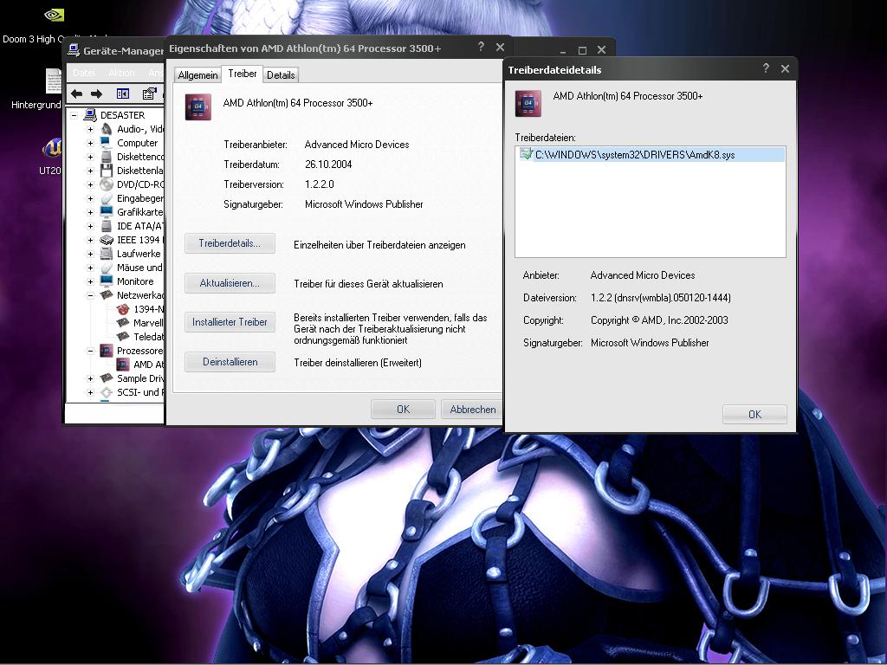Screen dimensions: 887x665
Task: Click OK in the Treiberdateidetails dialog
Action: click(x=754, y=414)
